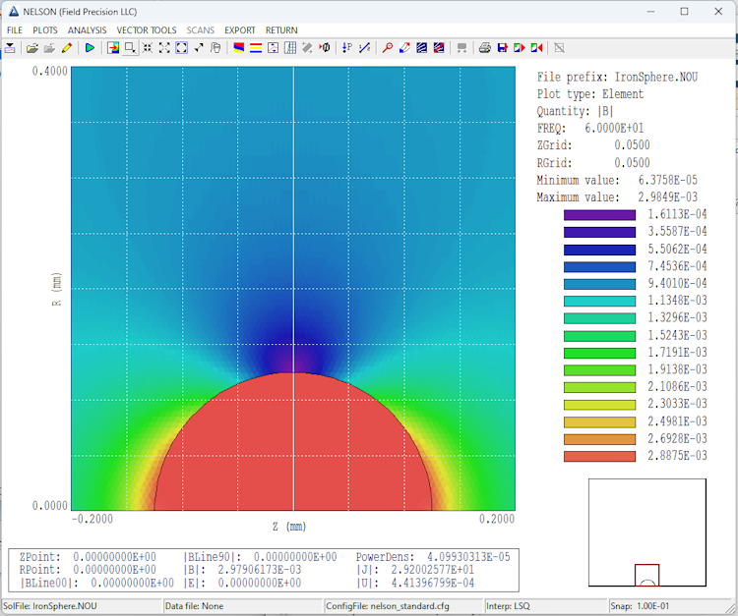Click the plot quantity icon with curve
Screen dimensions: 738x616
pyautogui.click(x=273, y=48)
